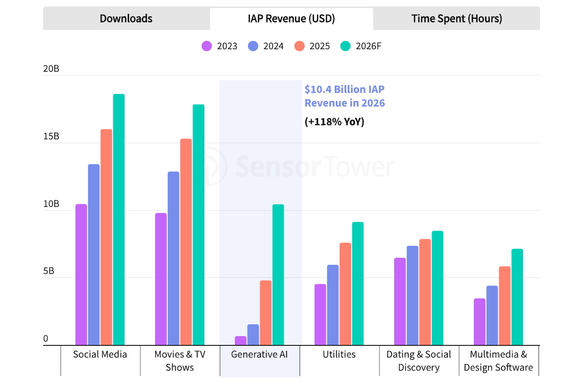Click the Generative AI category label
The height and width of the screenshot is (382, 577).
point(260,355)
